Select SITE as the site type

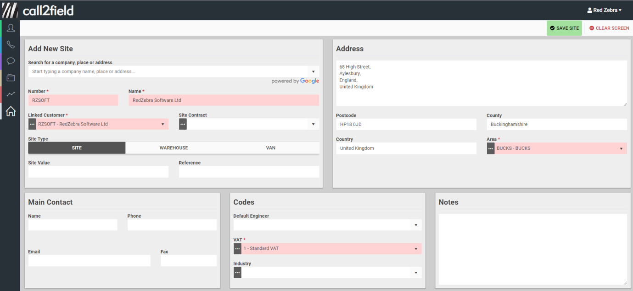point(77,148)
